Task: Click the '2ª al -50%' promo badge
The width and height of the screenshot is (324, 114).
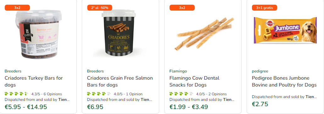Action: pos(100,8)
